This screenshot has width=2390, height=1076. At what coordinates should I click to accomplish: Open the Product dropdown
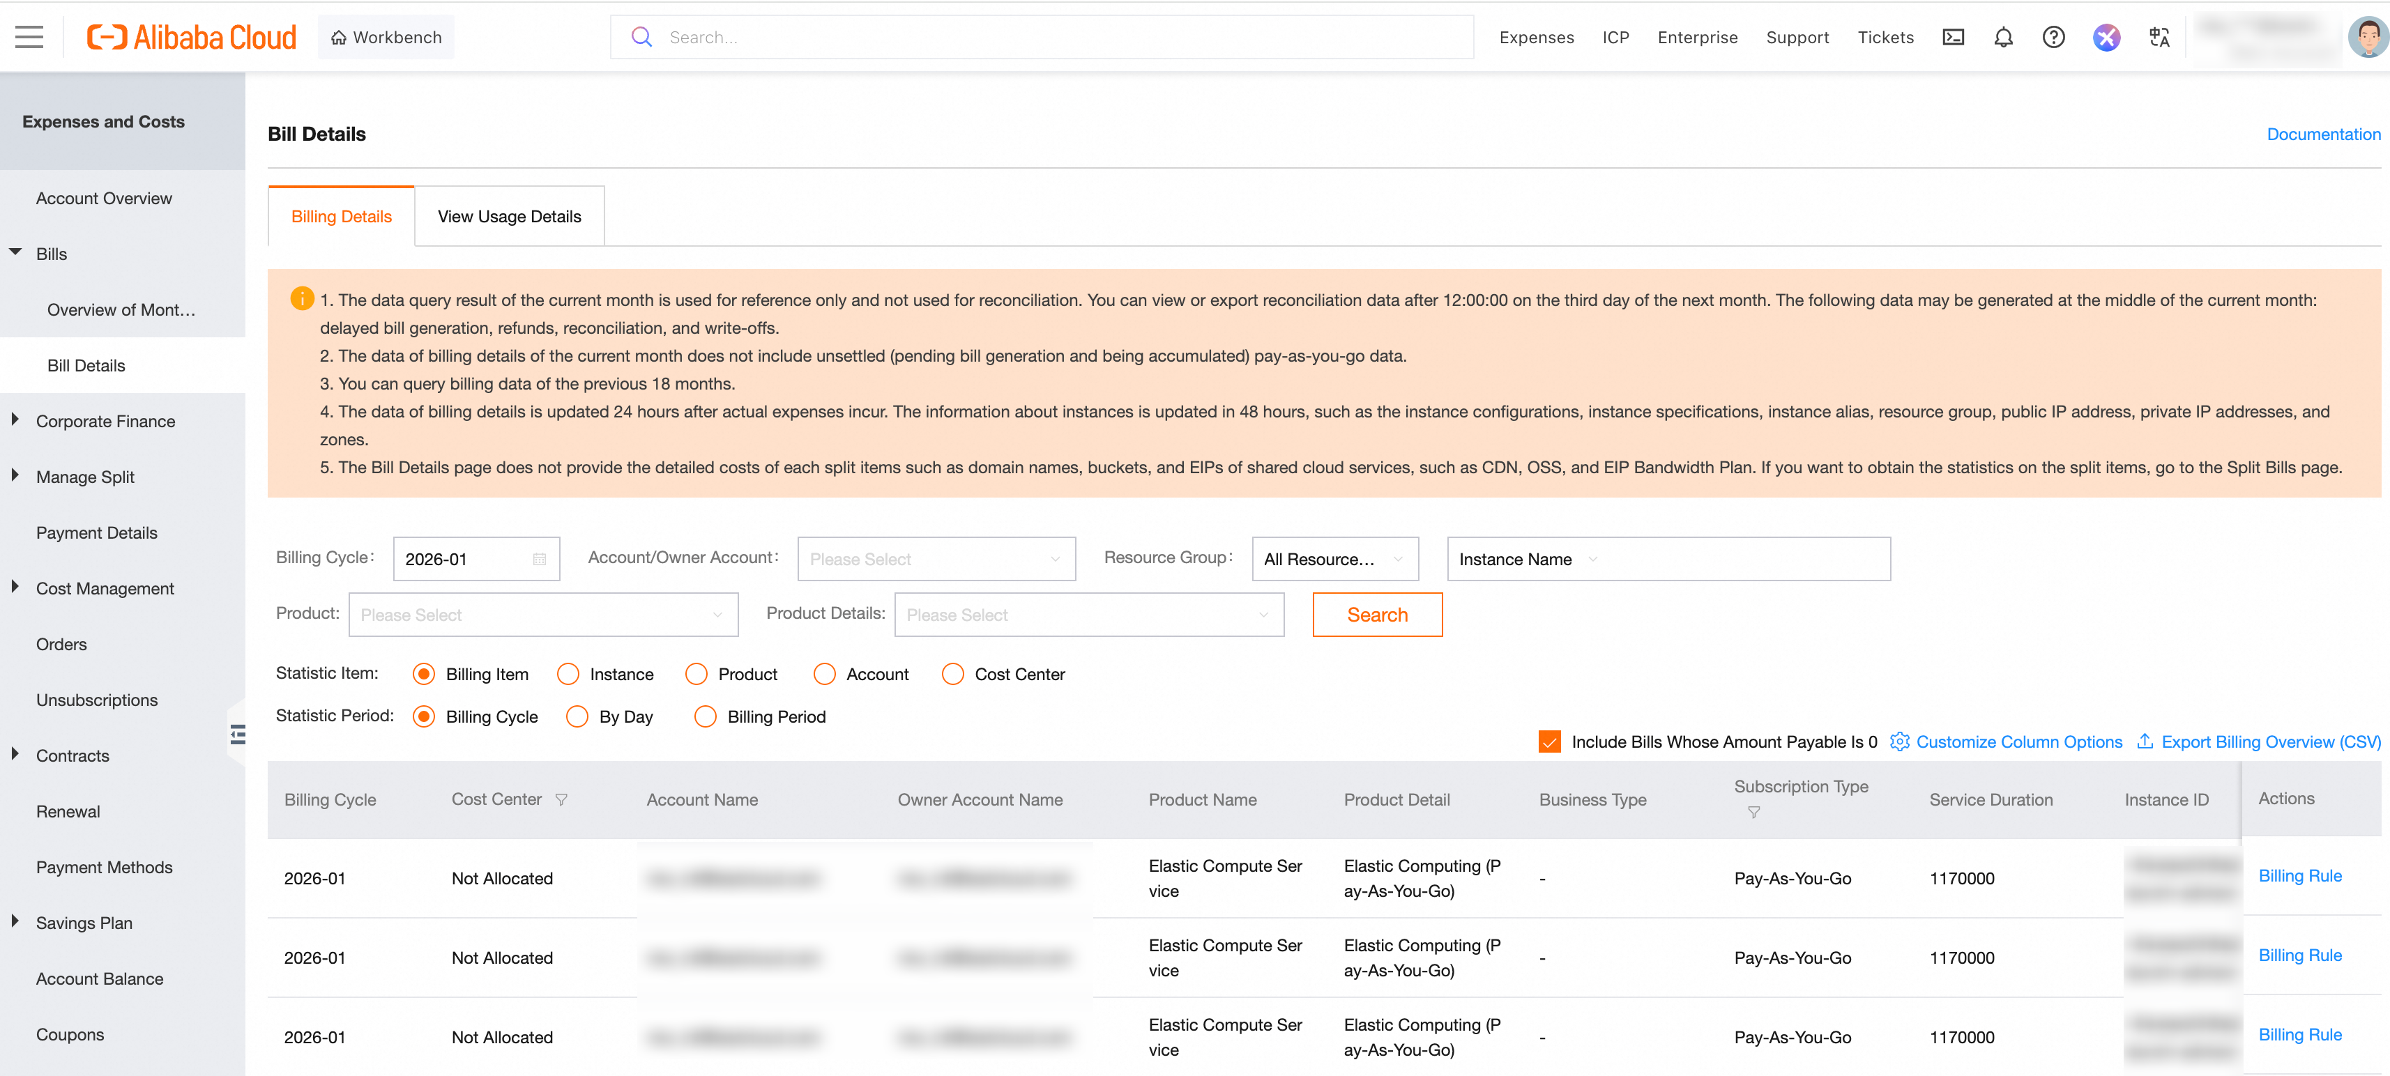click(x=542, y=615)
